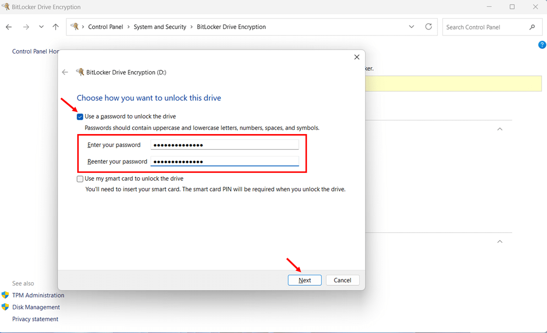Click the back arrow in Control Panel navigation
The height and width of the screenshot is (333, 547).
coord(9,27)
